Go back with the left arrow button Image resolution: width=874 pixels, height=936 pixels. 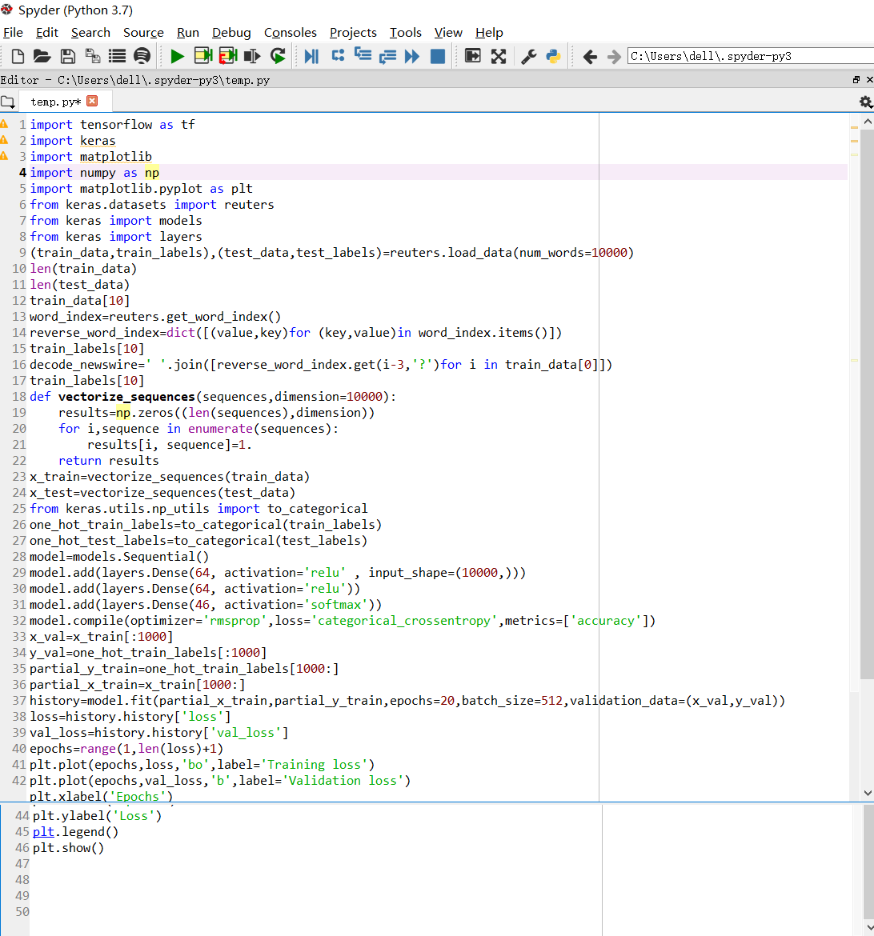coord(590,56)
